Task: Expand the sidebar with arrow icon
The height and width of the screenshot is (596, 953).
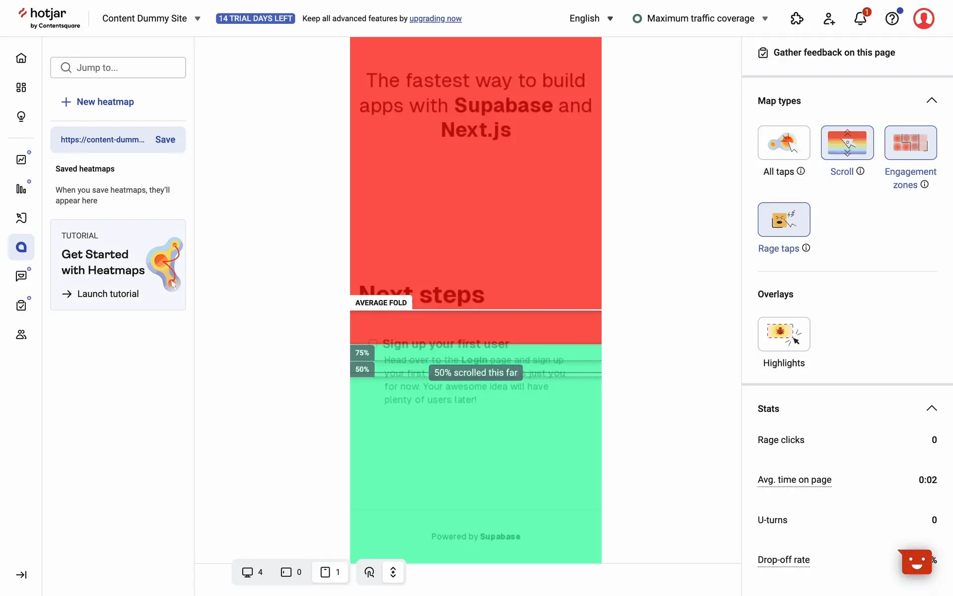Action: (21, 575)
